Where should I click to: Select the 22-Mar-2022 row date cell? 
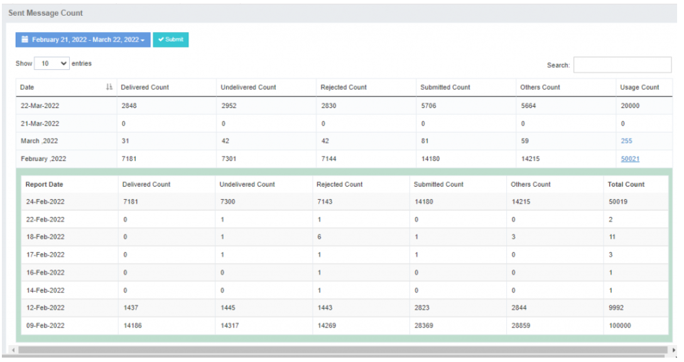pos(40,106)
